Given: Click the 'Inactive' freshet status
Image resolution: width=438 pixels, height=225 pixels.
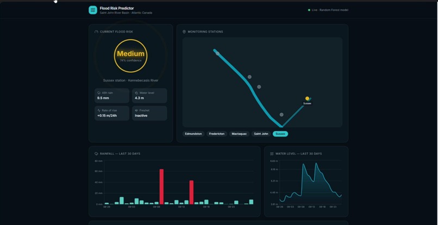Looking at the screenshot, I should (141, 116).
